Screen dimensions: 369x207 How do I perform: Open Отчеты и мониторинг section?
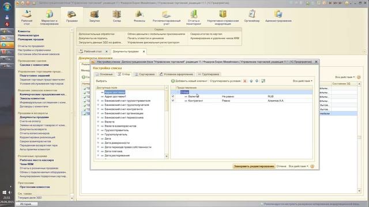click(x=194, y=18)
